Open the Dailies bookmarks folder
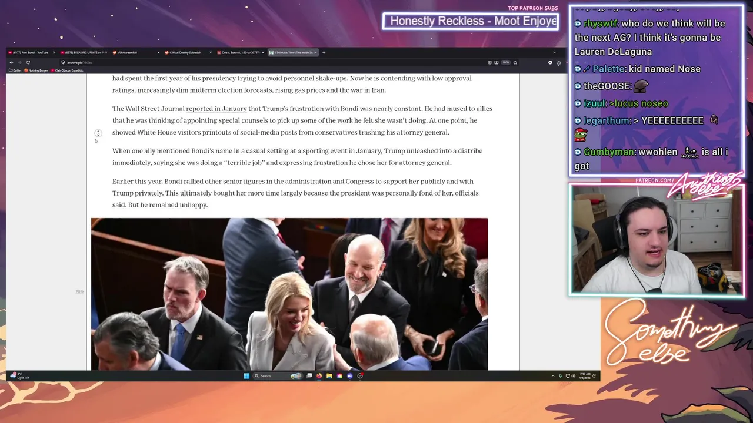This screenshot has width=753, height=423. 15,70
